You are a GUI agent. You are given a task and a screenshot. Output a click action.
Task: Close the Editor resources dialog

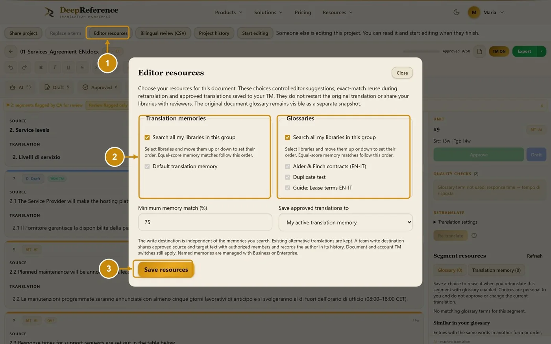click(402, 73)
